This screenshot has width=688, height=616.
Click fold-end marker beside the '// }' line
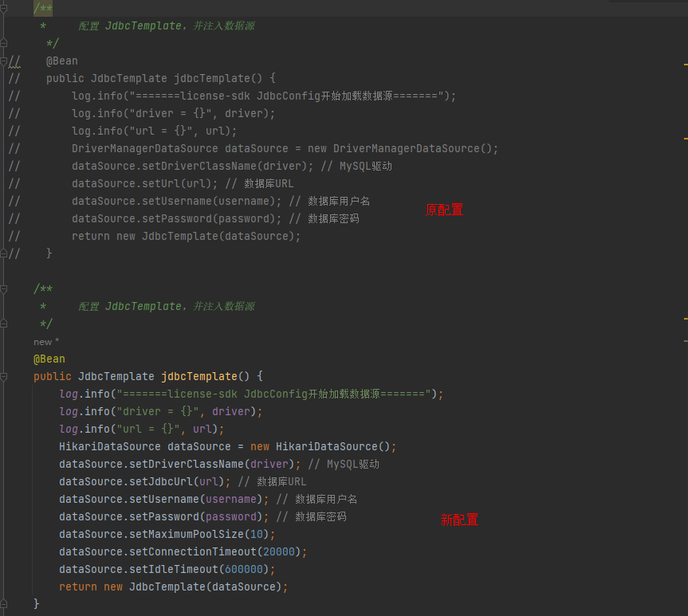(x=3, y=253)
